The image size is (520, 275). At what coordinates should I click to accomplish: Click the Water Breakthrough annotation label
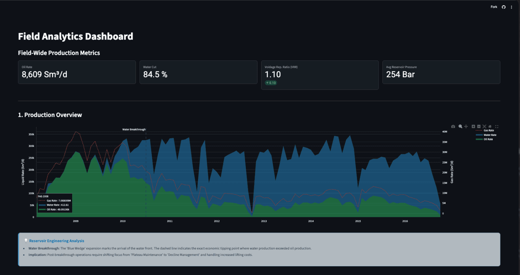click(x=134, y=129)
